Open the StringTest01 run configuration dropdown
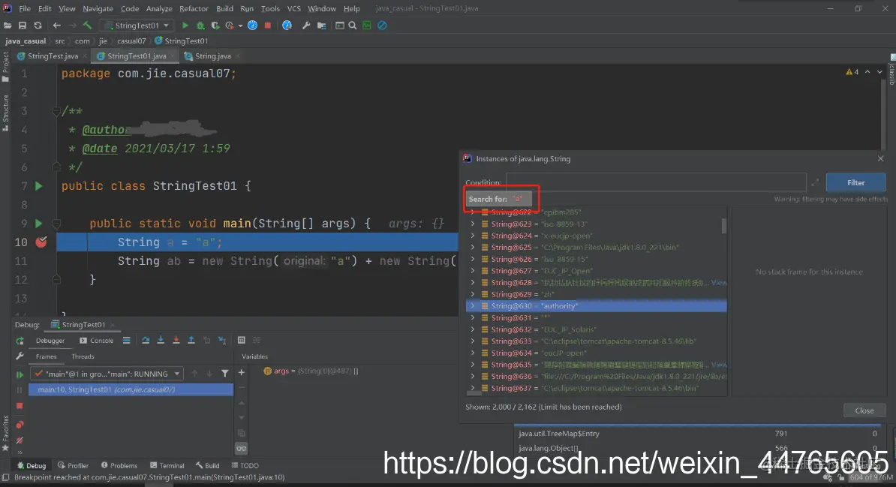 [x=137, y=26]
